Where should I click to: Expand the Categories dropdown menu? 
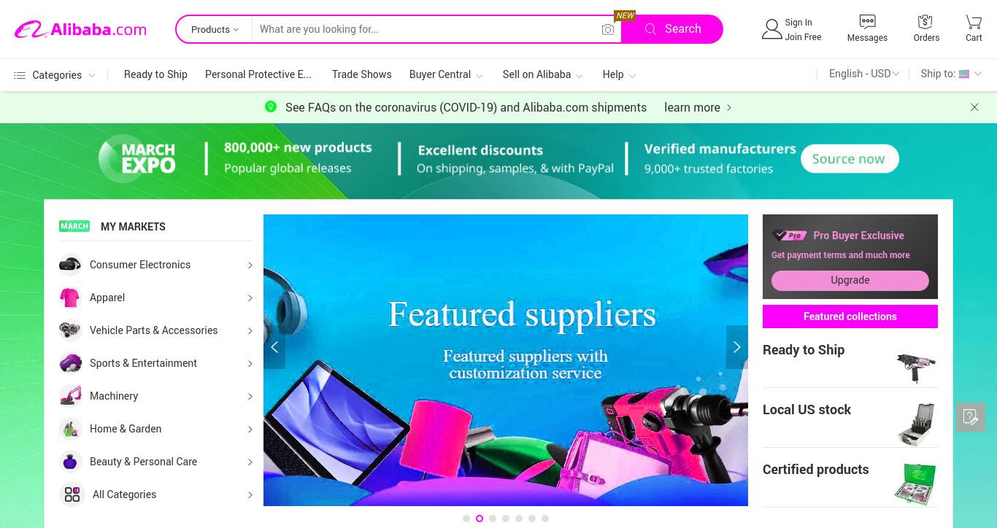(x=55, y=75)
